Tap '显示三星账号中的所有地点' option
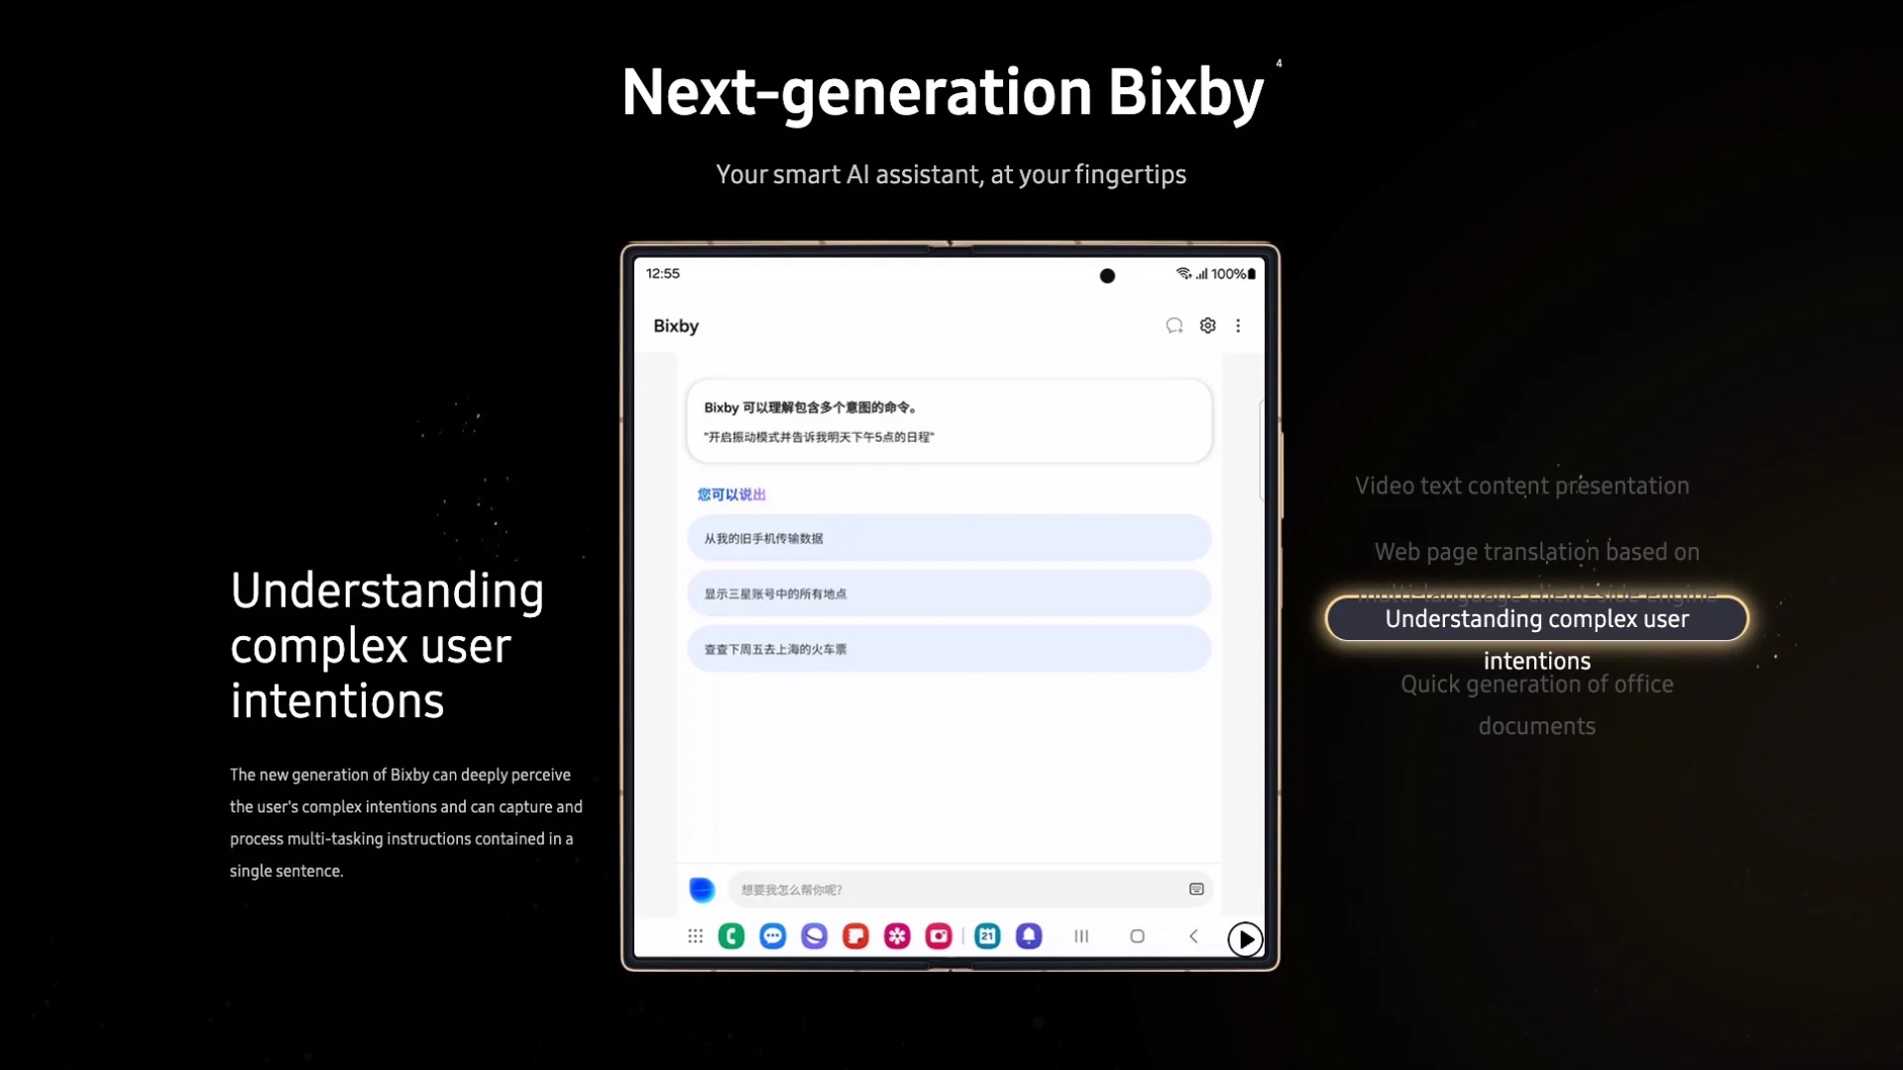 click(x=952, y=595)
